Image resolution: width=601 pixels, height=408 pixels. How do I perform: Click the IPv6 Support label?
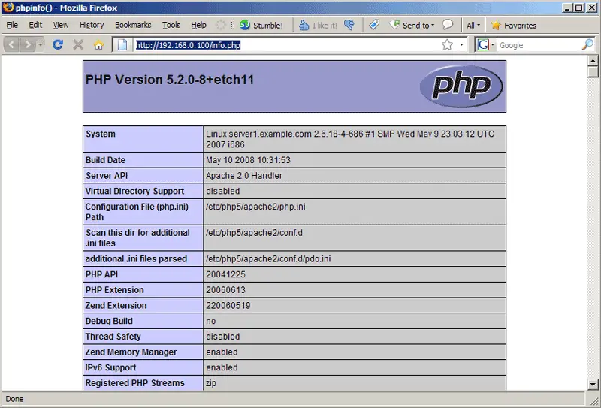(x=110, y=367)
